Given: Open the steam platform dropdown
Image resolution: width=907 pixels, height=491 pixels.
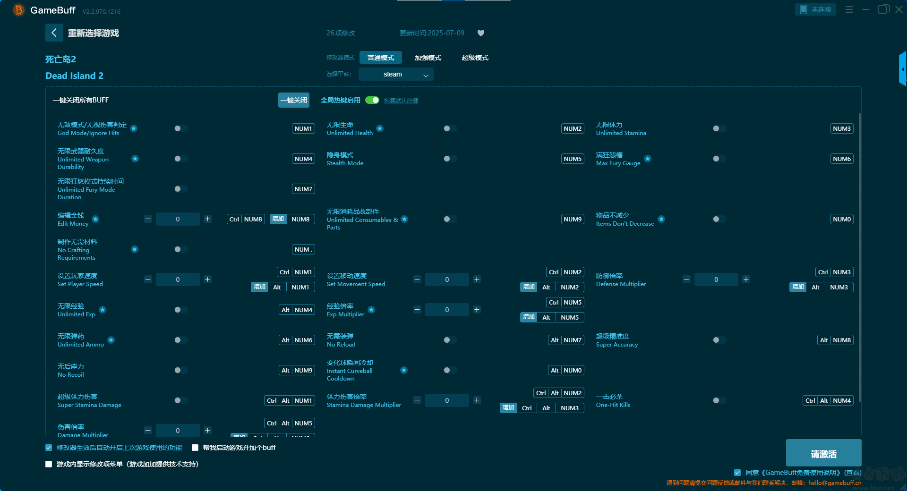Looking at the screenshot, I should [x=396, y=74].
